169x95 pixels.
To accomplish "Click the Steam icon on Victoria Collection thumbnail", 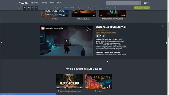I will (x=73, y=15).
